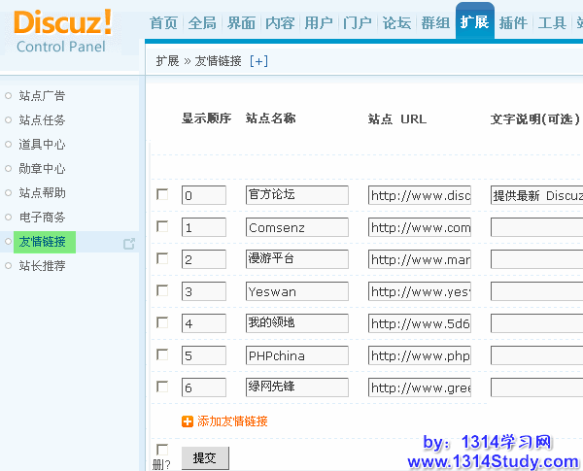
Task: Check the checkbox for 官方论坛 row
Action: pyautogui.click(x=162, y=194)
